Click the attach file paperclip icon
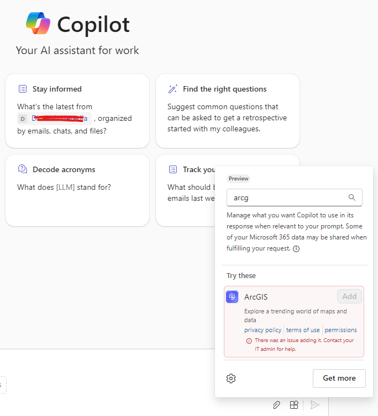The height and width of the screenshot is (416, 378). 276,405
